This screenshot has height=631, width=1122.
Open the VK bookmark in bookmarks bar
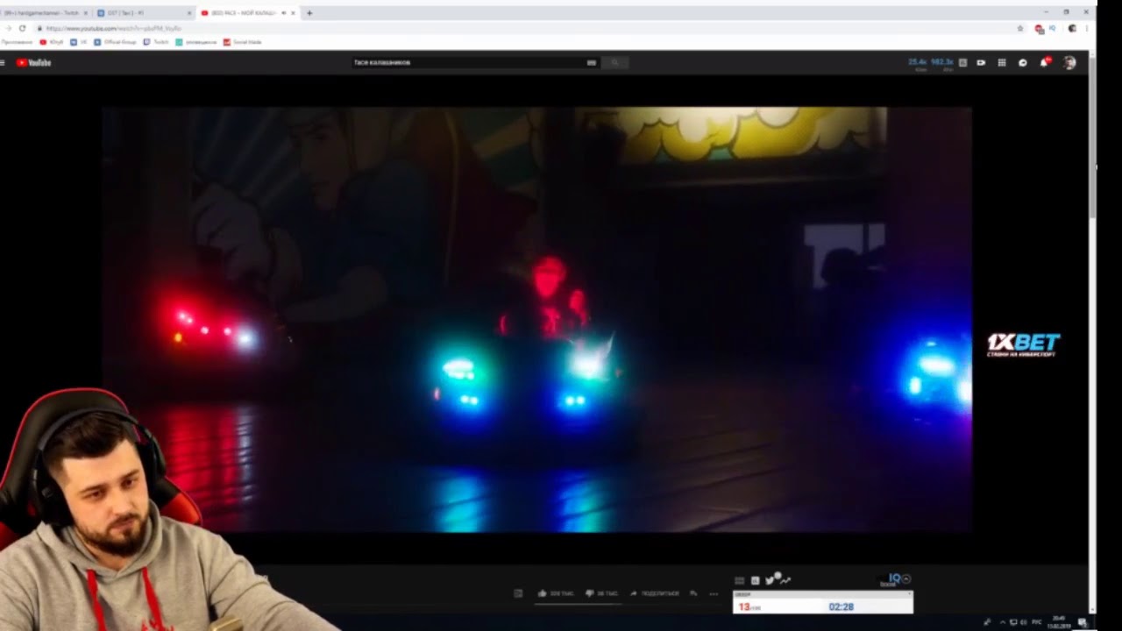(79, 42)
